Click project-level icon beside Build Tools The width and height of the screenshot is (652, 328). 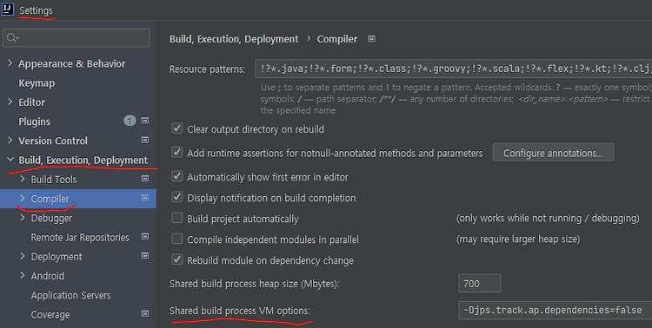click(145, 179)
